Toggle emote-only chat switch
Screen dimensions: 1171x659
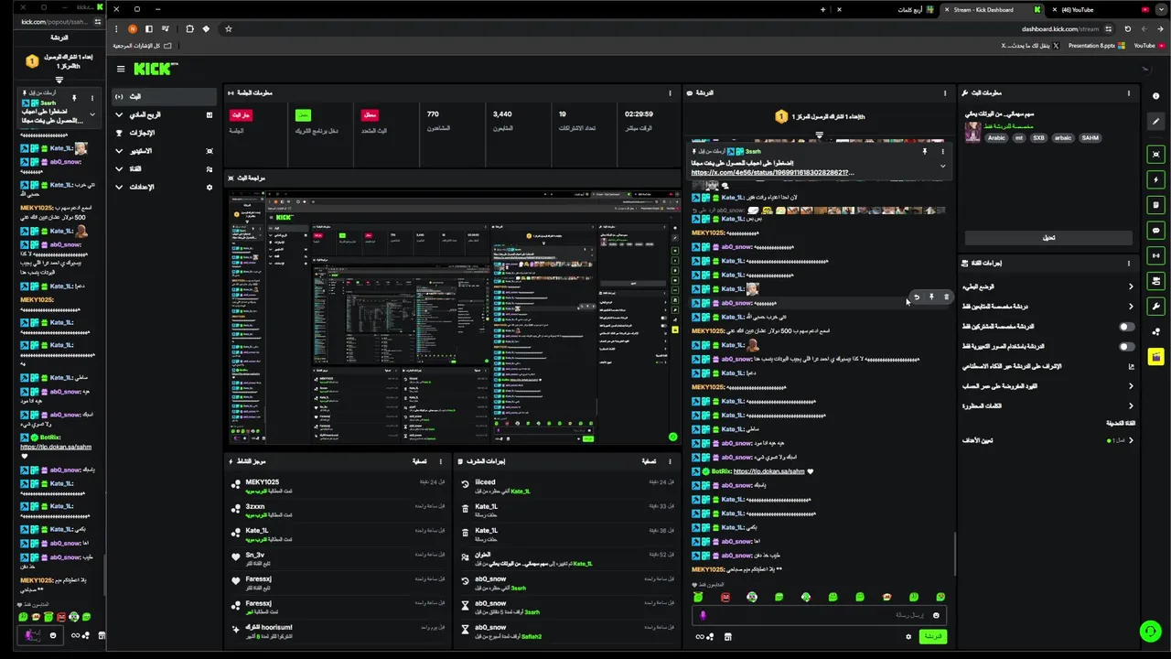click(x=1127, y=347)
